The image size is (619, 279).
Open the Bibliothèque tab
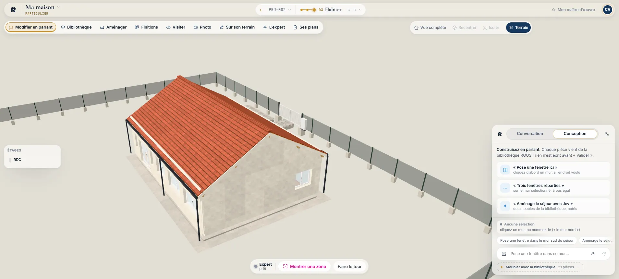click(x=76, y=27)
